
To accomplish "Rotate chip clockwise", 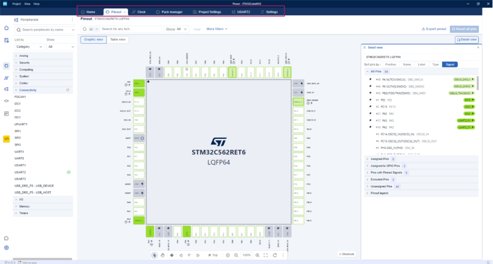I will pyautogui.click(x=198, y=255).
